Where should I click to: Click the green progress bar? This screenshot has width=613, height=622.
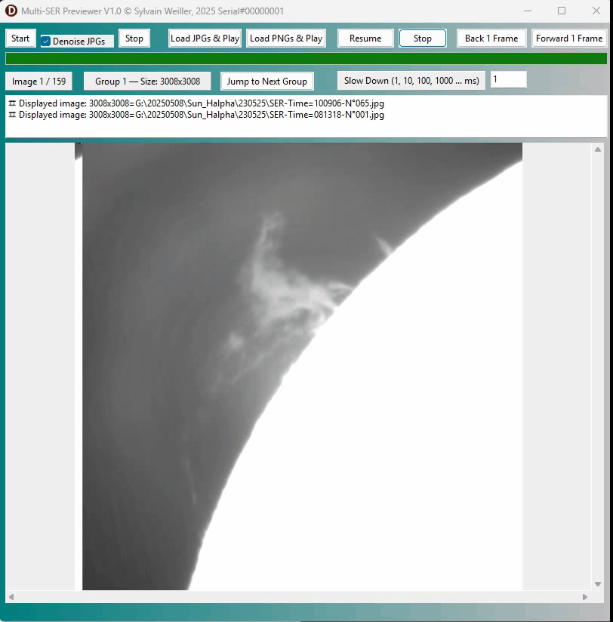(306, 59)
